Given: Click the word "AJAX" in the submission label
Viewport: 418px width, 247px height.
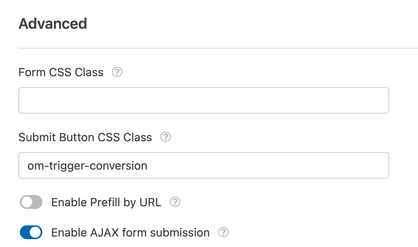Looking at the screenshot, I should coord(104,233).
